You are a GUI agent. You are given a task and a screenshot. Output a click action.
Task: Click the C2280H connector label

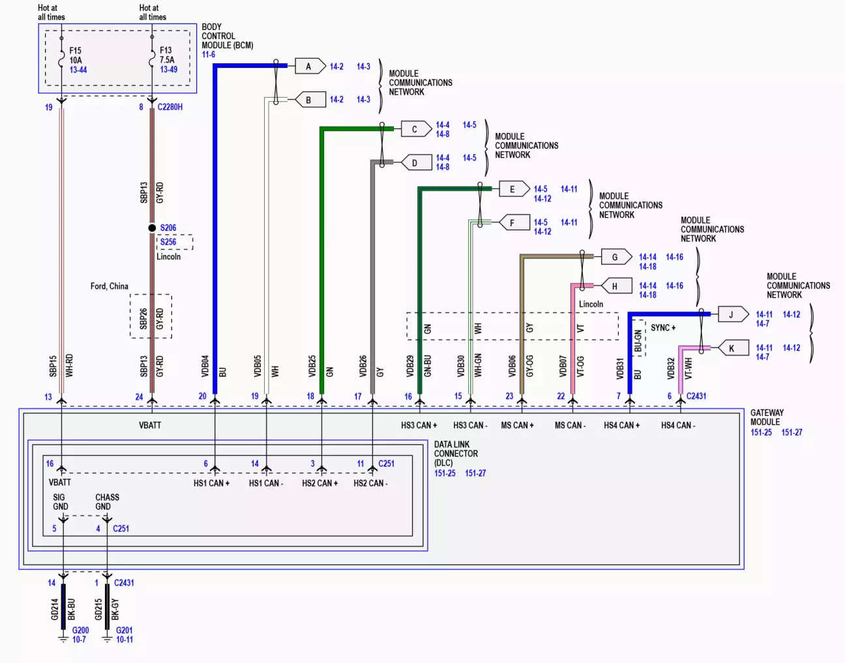tap(170, 107)
